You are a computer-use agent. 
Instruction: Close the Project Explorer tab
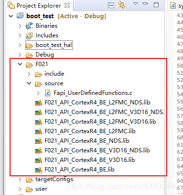67,5
